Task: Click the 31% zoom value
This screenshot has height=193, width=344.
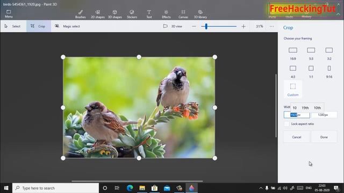Action: pos(259,26)
